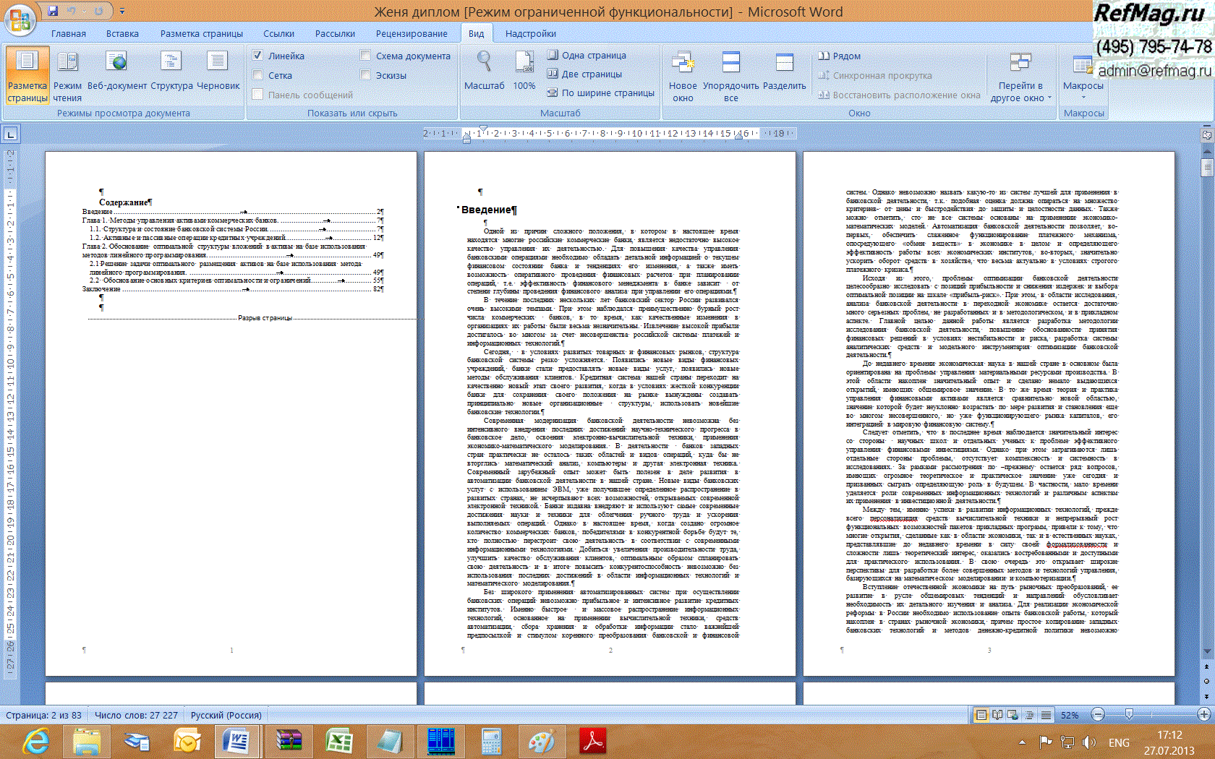
Task: Open Quick Access Toolbar customize arrow
Action: tap(122, 12)
